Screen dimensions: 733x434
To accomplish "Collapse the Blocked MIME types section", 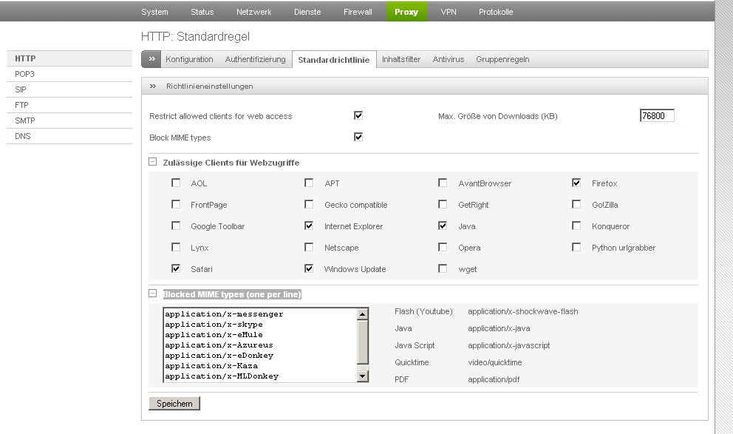I will (153, 294).
